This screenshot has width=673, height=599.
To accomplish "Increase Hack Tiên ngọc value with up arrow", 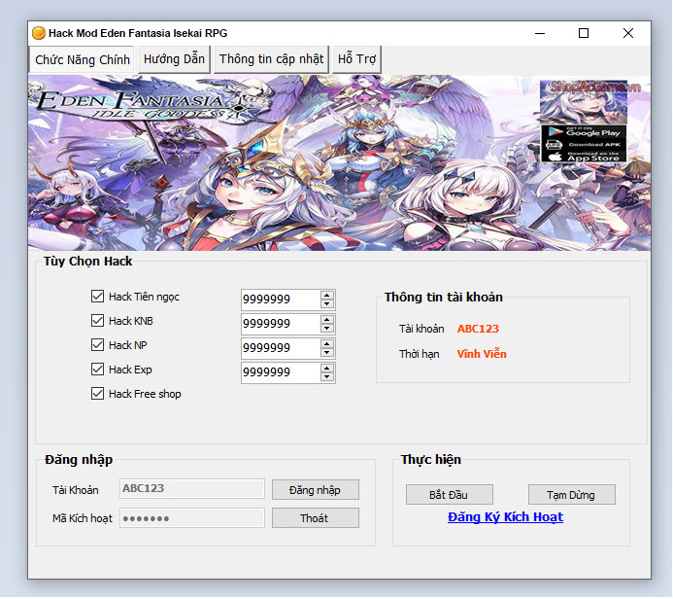I will [x=327, y=295].
